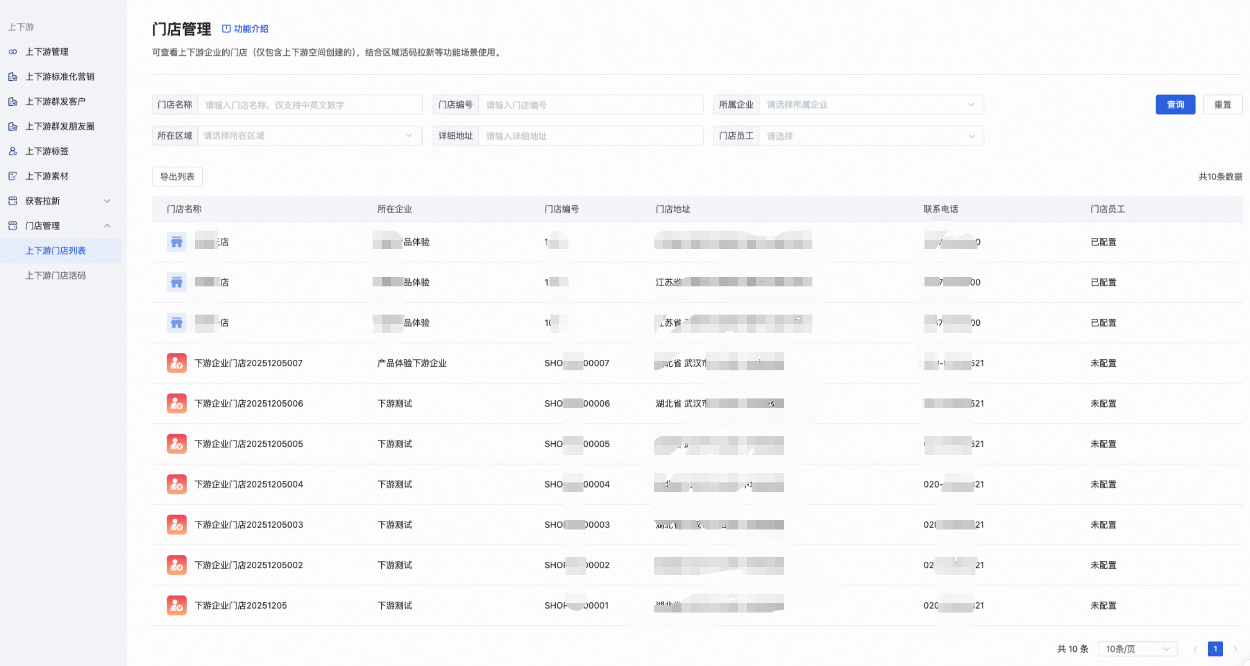Click the next page arrow
This screenshot has height=666, width=1250.
point(1235,649)
